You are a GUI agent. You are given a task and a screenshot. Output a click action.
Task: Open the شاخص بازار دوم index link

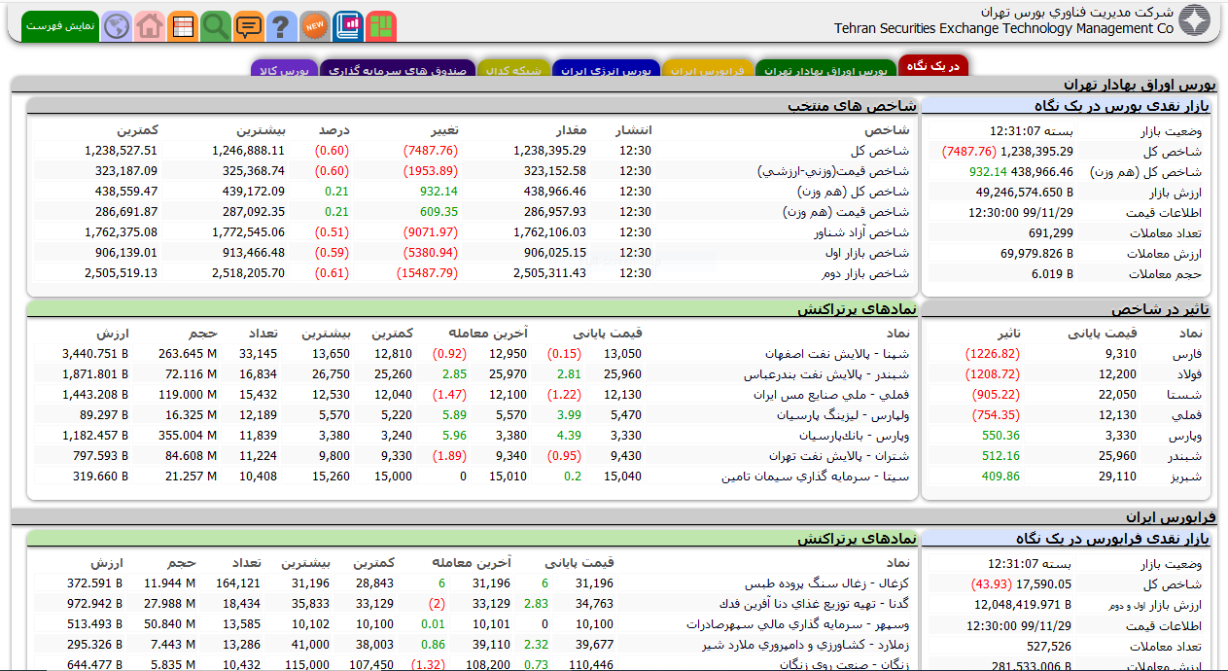click(867, 273)
